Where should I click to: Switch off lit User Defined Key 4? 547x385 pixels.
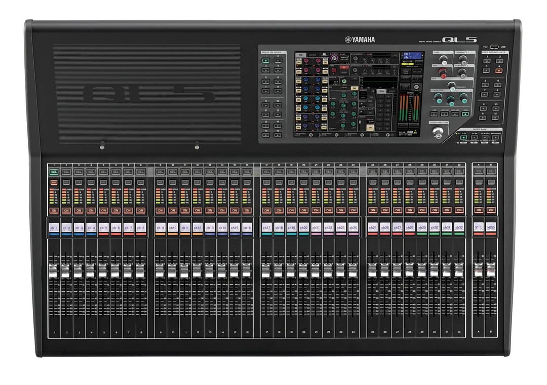pyautogui.click(x=499, y=70)
